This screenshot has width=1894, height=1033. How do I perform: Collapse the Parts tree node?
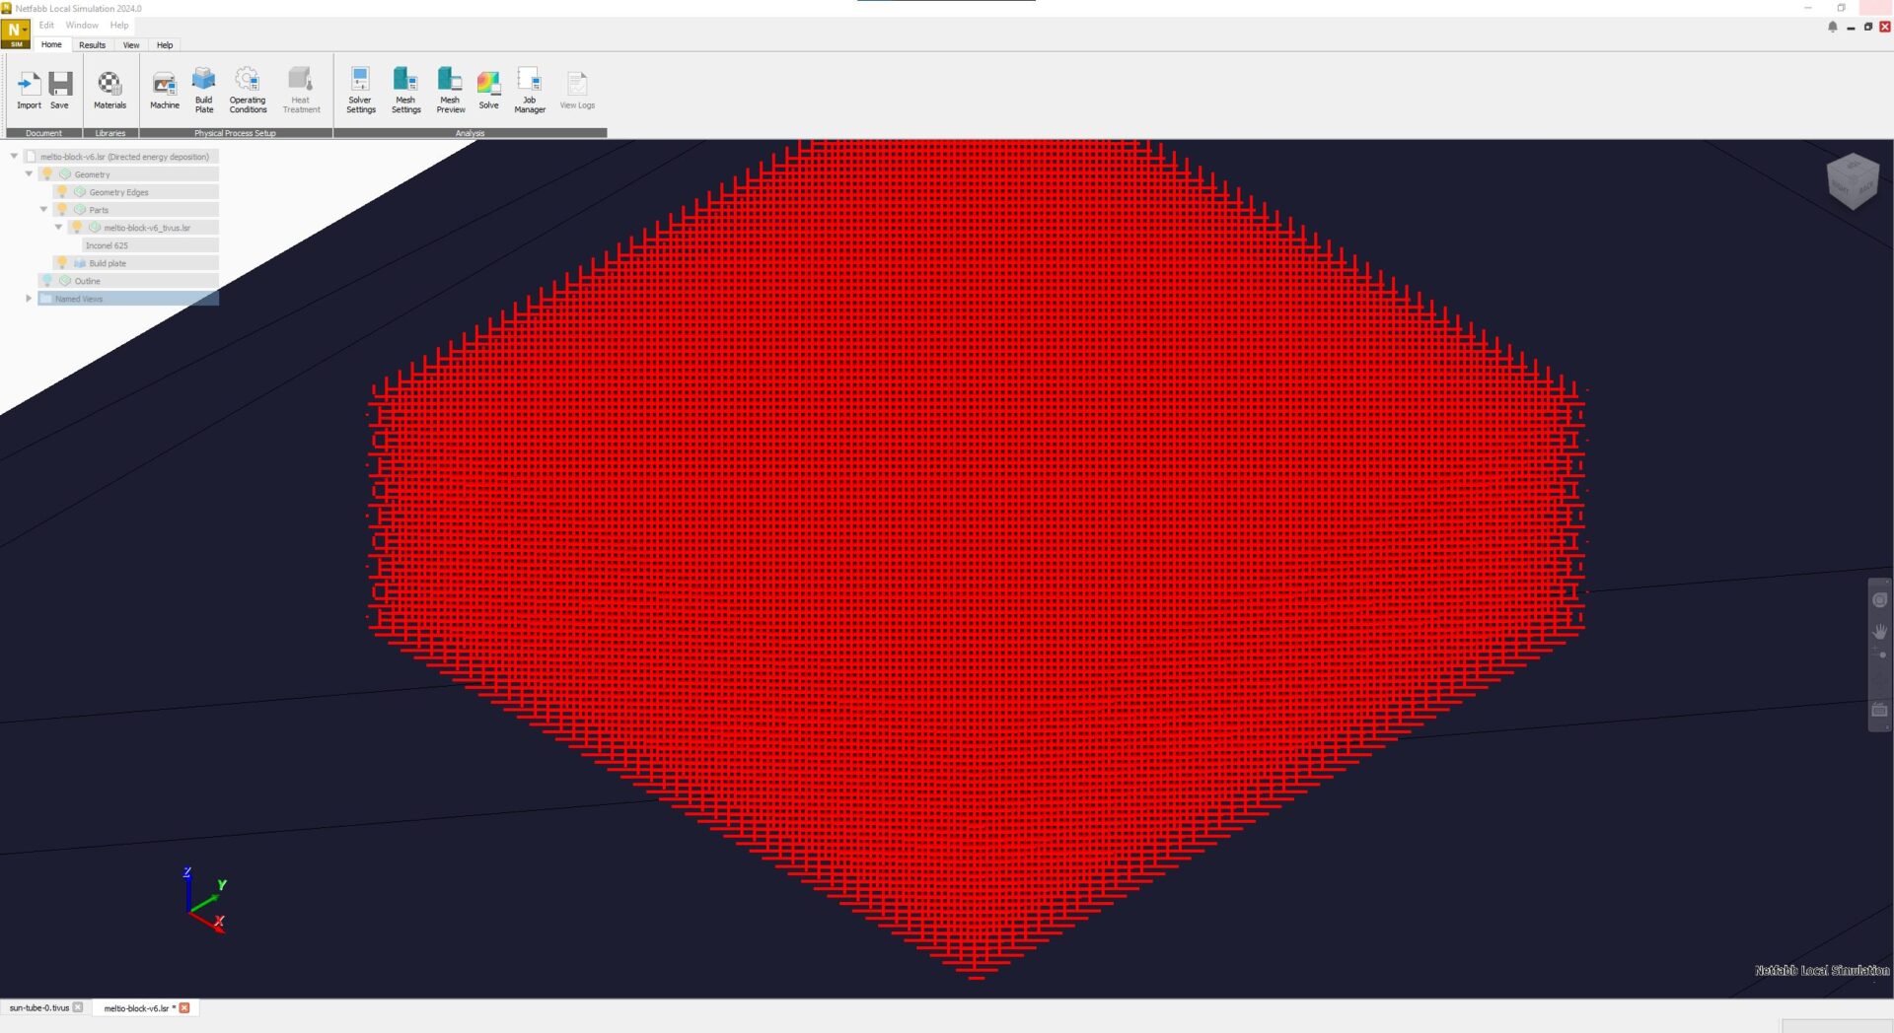[x=43, y=209]
